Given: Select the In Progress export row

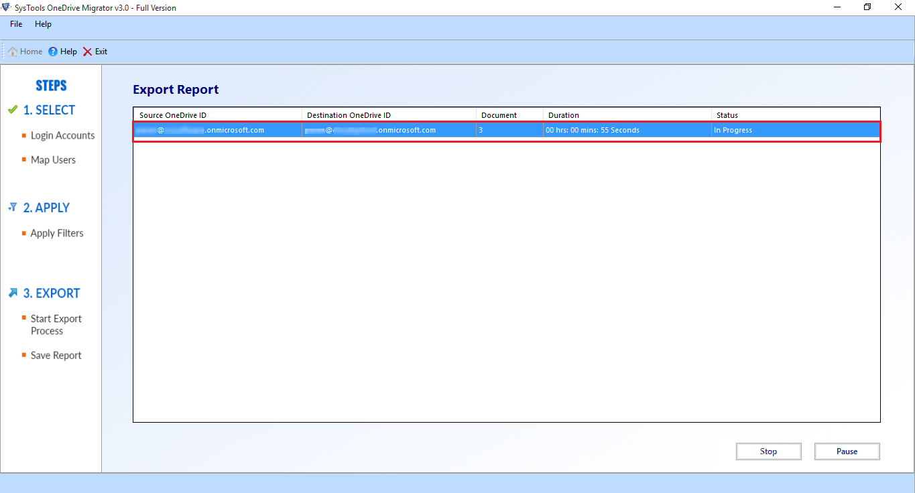Looking at the screenshot, I should 506,130.
